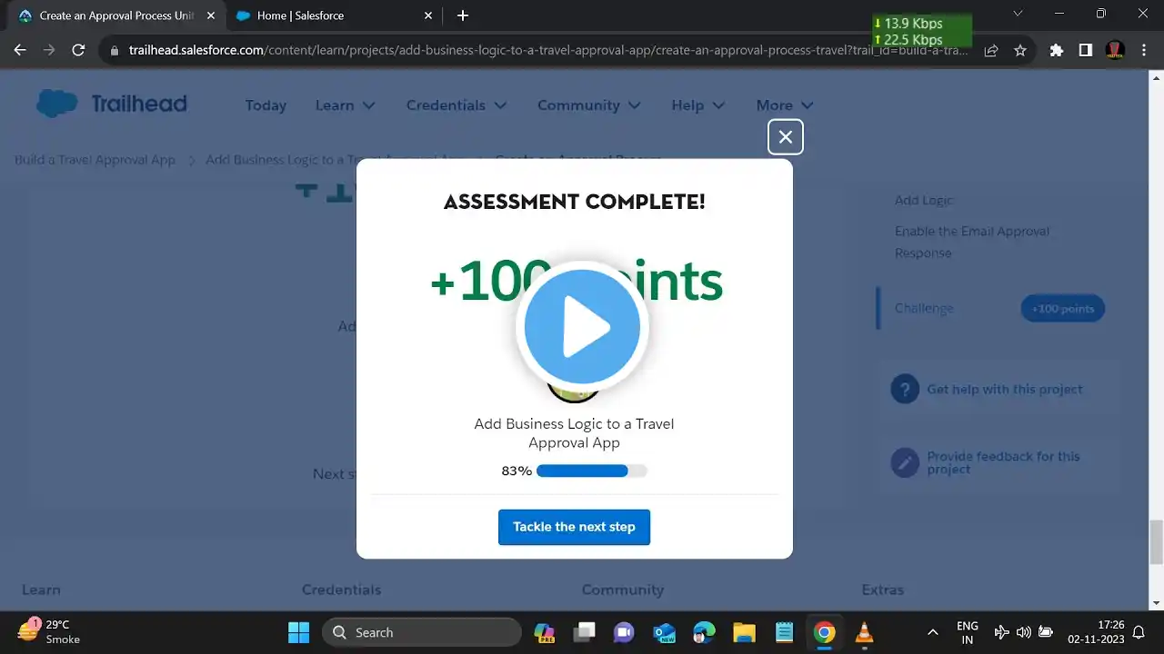This screenshot has width=1164, height=654.
Task: Click the airplane mode tray icon
Action: (x=1001, y=632)
